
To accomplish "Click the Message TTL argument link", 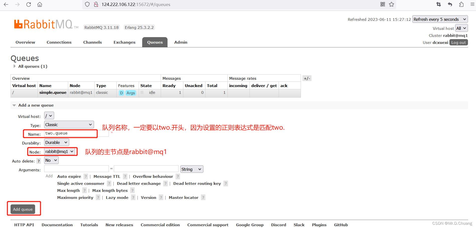I will click(107, 176).
